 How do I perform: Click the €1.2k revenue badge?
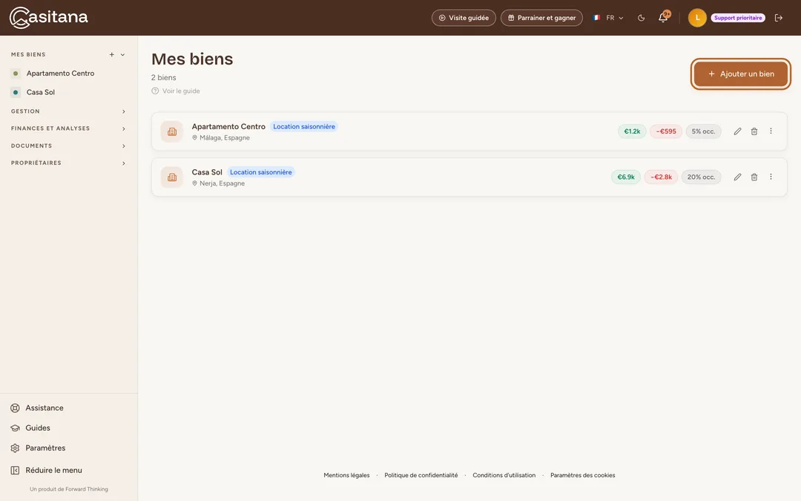click(x=632, y=131)
